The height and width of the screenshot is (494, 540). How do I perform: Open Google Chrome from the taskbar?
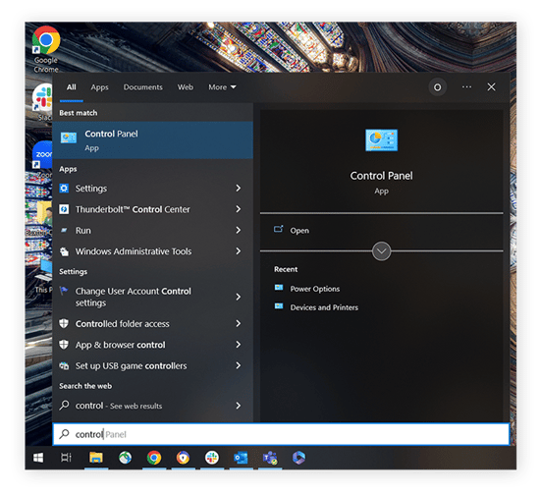coord(154,458)
